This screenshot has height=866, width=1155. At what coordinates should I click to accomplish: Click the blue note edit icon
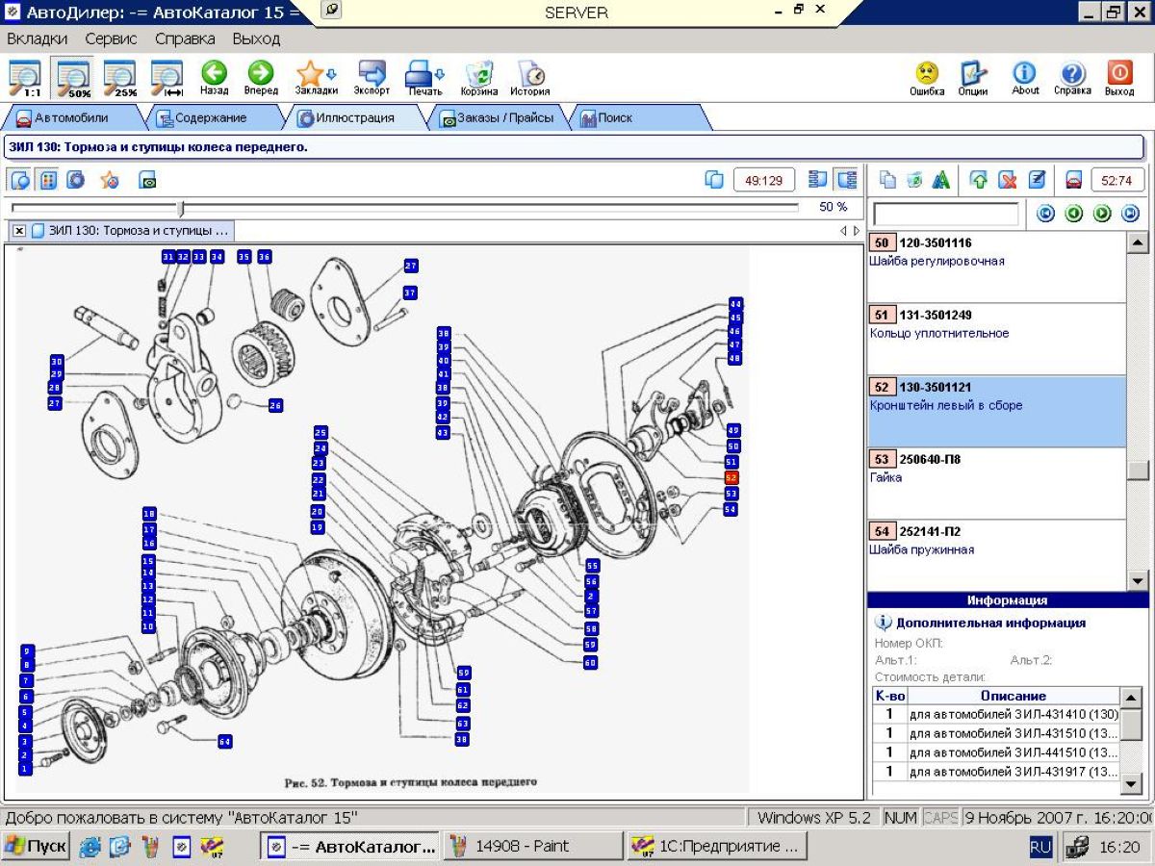click(x=1037, y=180)
